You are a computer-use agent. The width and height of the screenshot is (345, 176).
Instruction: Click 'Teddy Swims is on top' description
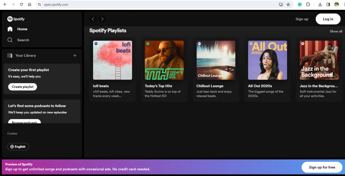coord(163,94)
